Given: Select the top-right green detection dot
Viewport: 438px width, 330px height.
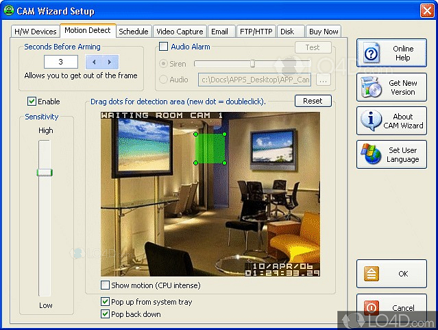Looking at the screenshot, I should tap(224, 134).
